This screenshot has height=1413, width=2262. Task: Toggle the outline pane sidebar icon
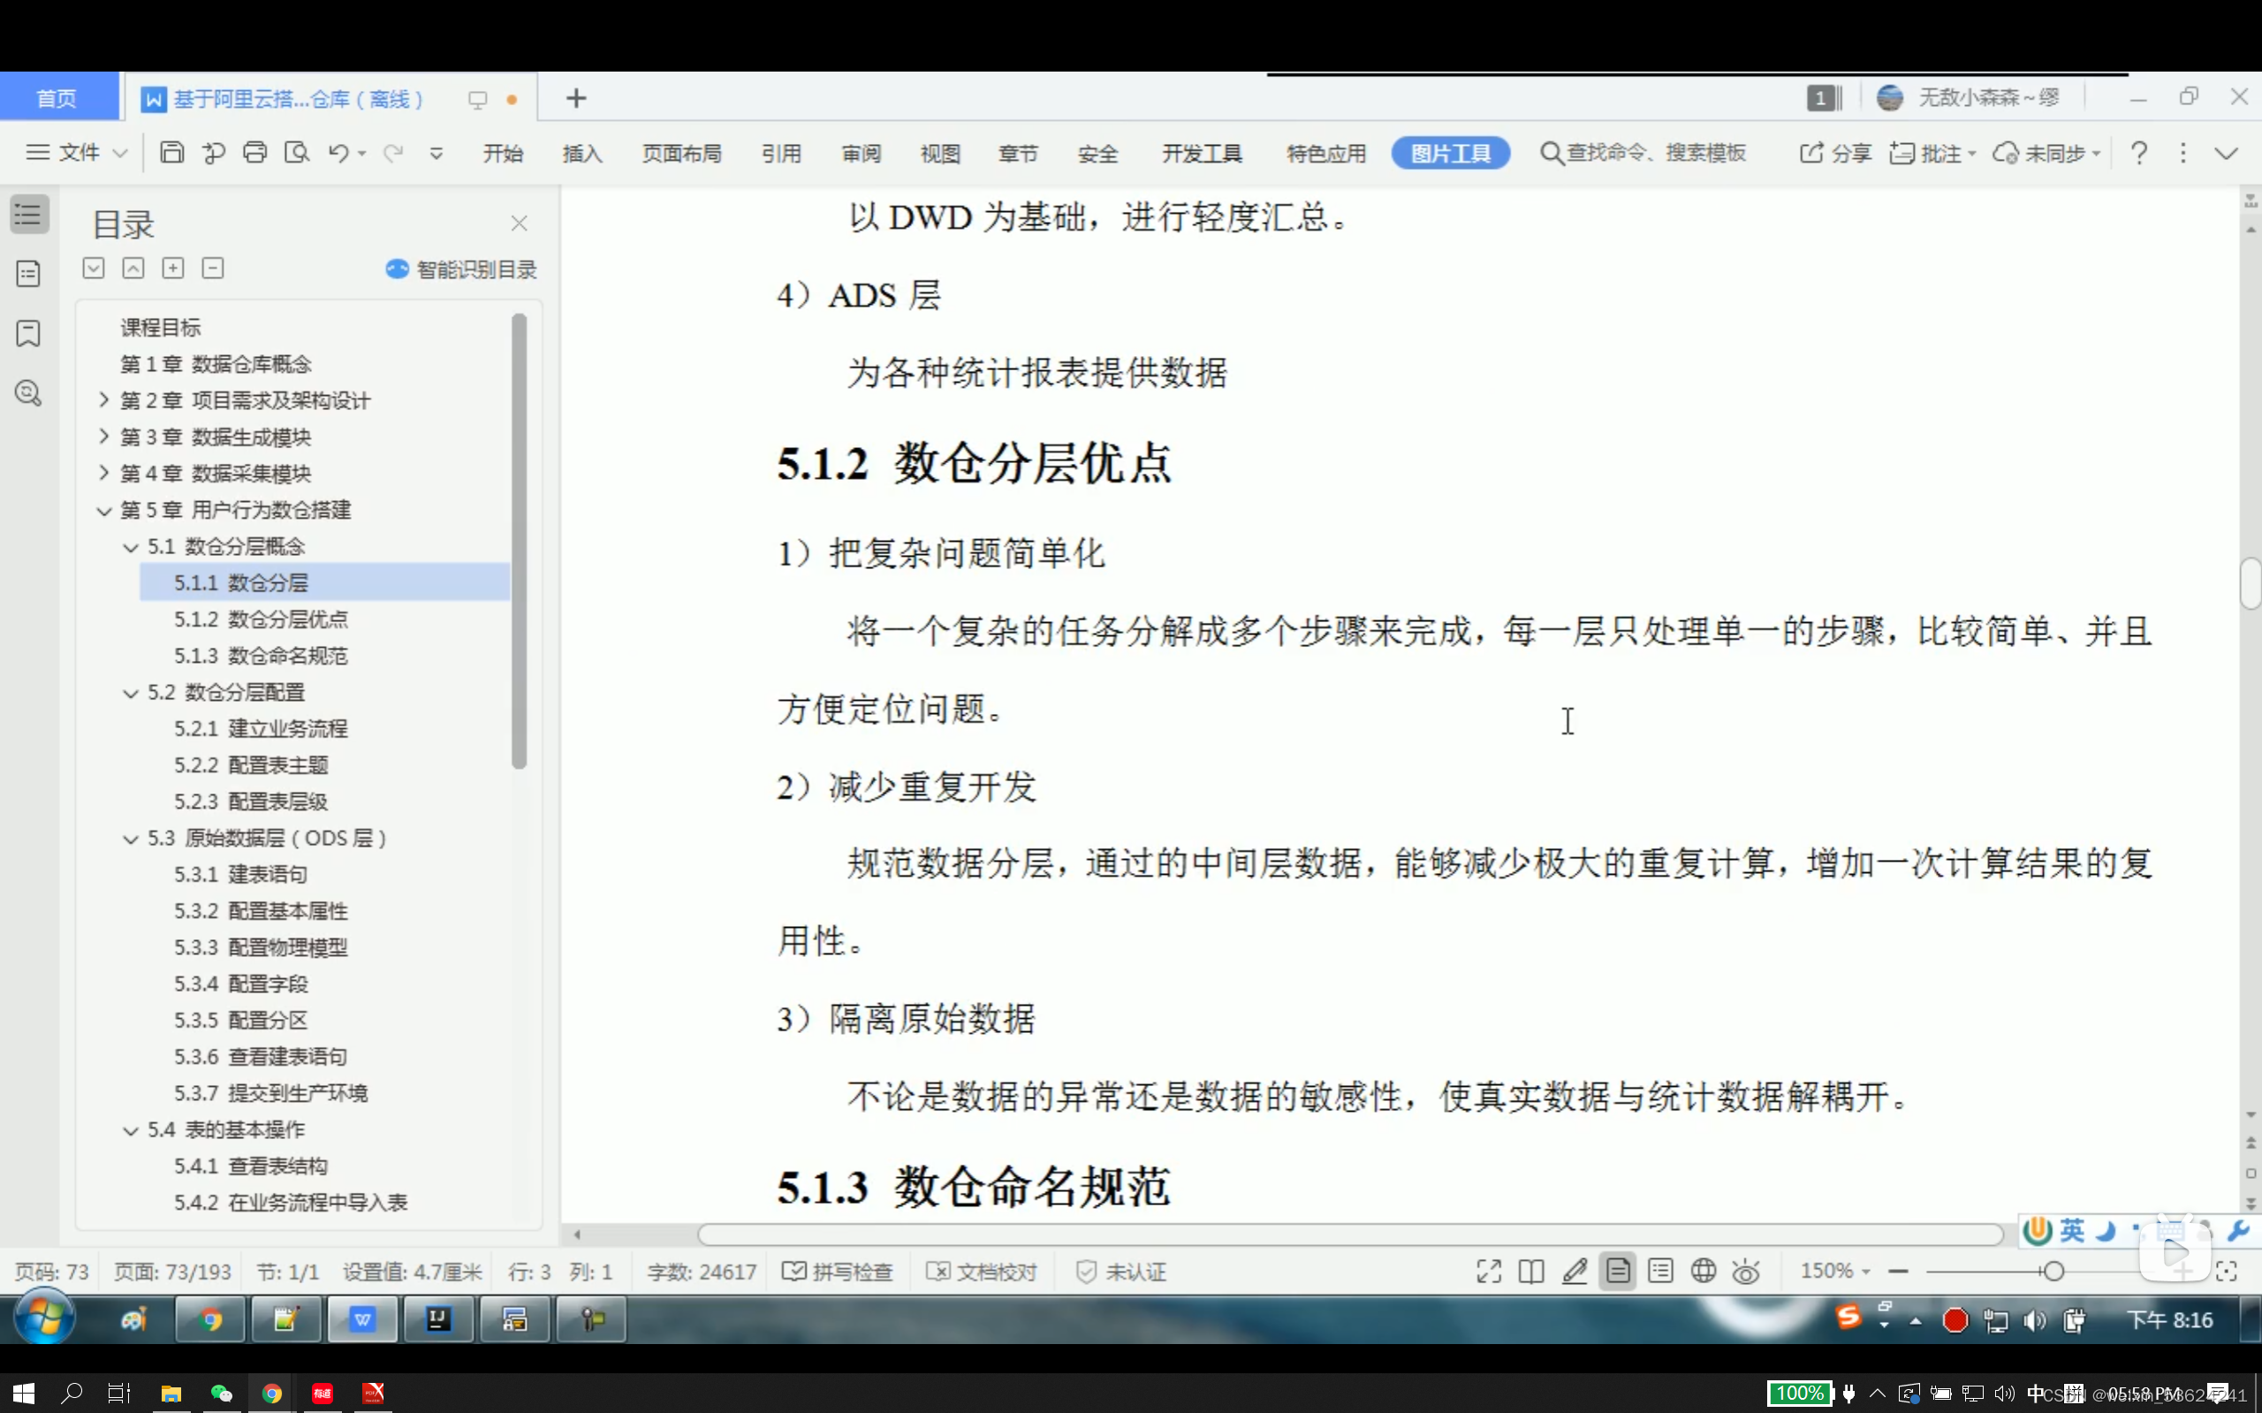[29, 215]
